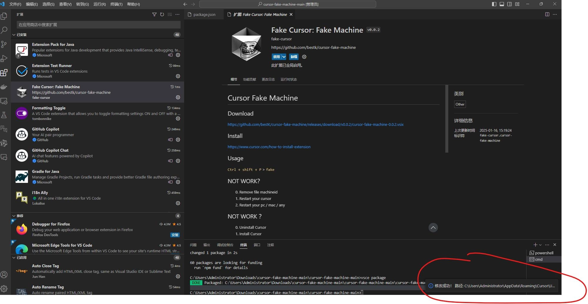Click the 卸载 button
588x304 pixels.
click(294, 57)
